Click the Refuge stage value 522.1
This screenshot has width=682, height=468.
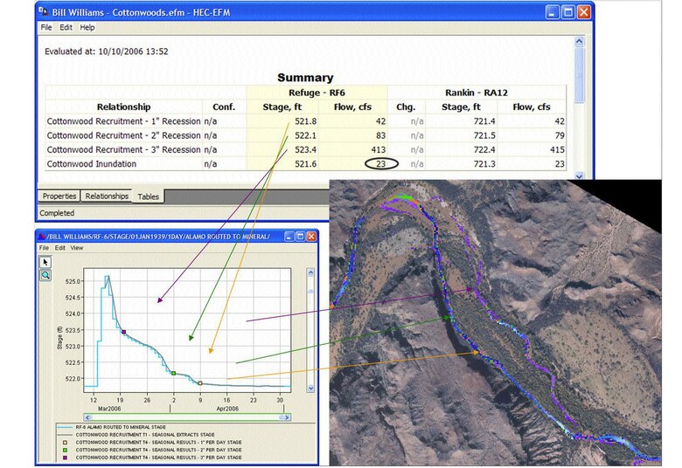click(x=305, y=135)
